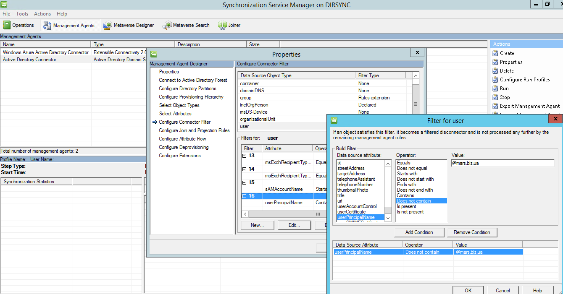Click the Add Condition button
Image resolution: width=563 pixels, height=294 pixels.
pos(419,232)
